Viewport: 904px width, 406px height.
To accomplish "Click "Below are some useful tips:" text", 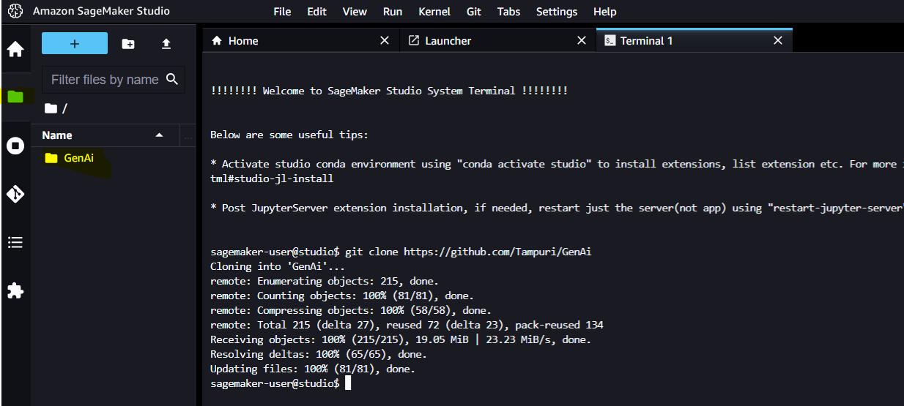I will [289, 135].
